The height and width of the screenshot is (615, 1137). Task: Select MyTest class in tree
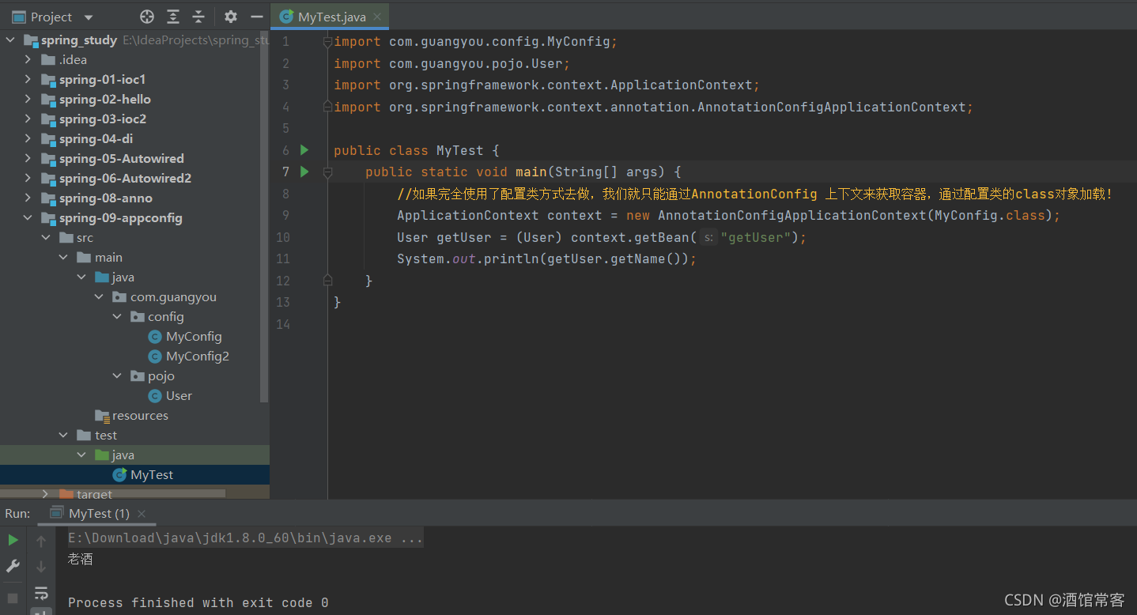click(x=152, y=475)
